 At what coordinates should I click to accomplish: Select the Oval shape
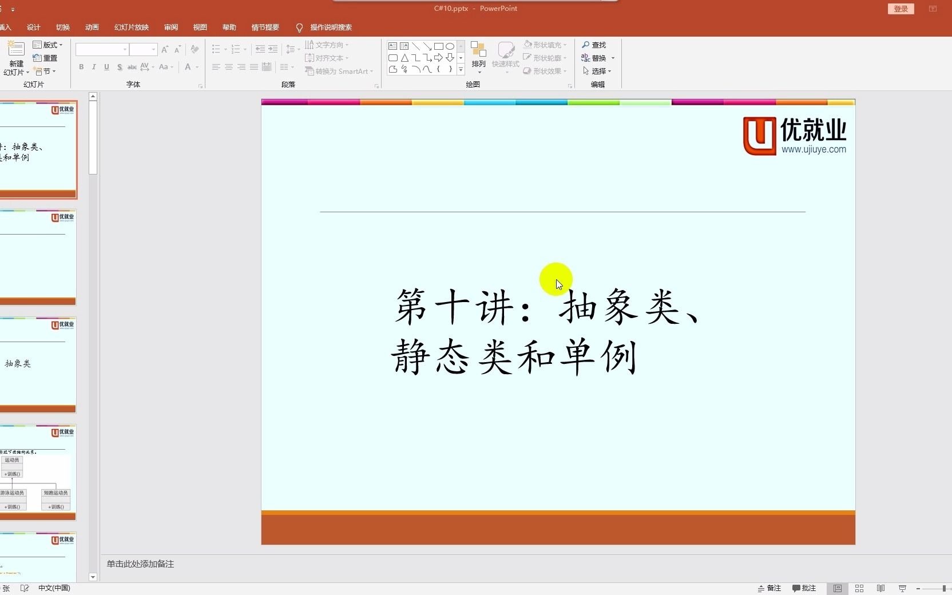pos(450,46)
